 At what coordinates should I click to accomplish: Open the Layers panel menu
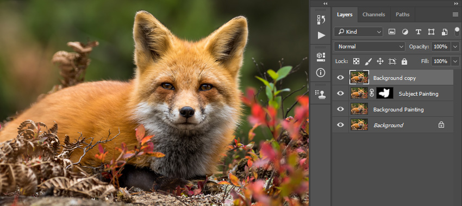click(455, 15)
